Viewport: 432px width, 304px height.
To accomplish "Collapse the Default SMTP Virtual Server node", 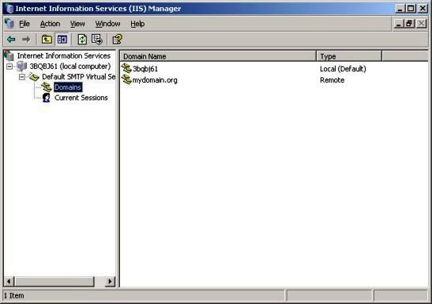I will pos(22,77).
